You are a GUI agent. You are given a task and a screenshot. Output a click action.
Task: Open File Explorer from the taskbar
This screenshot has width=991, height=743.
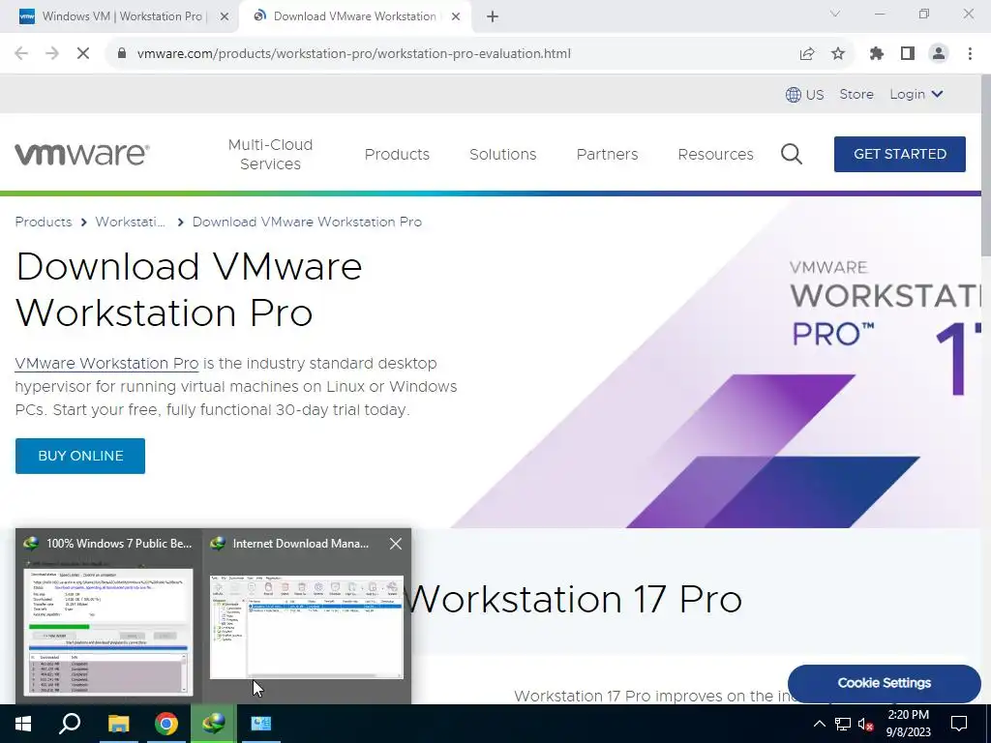(118, 724)
